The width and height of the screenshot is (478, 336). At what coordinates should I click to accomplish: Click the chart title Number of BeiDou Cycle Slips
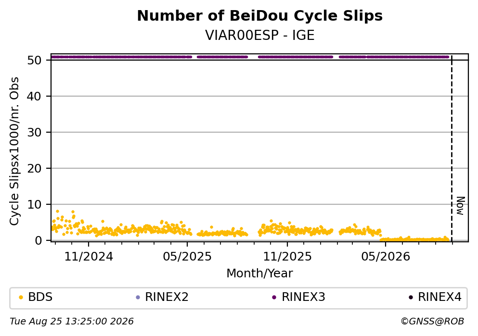260,16
